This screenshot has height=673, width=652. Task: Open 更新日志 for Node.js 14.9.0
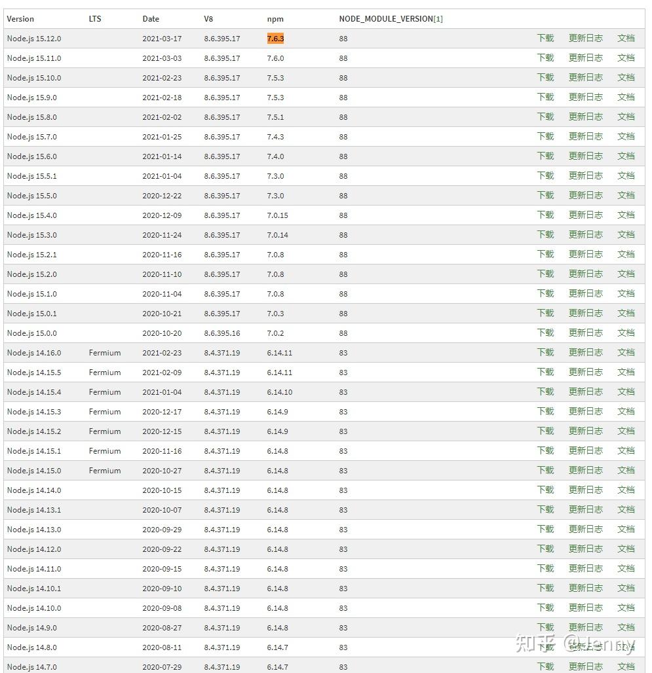585,628
